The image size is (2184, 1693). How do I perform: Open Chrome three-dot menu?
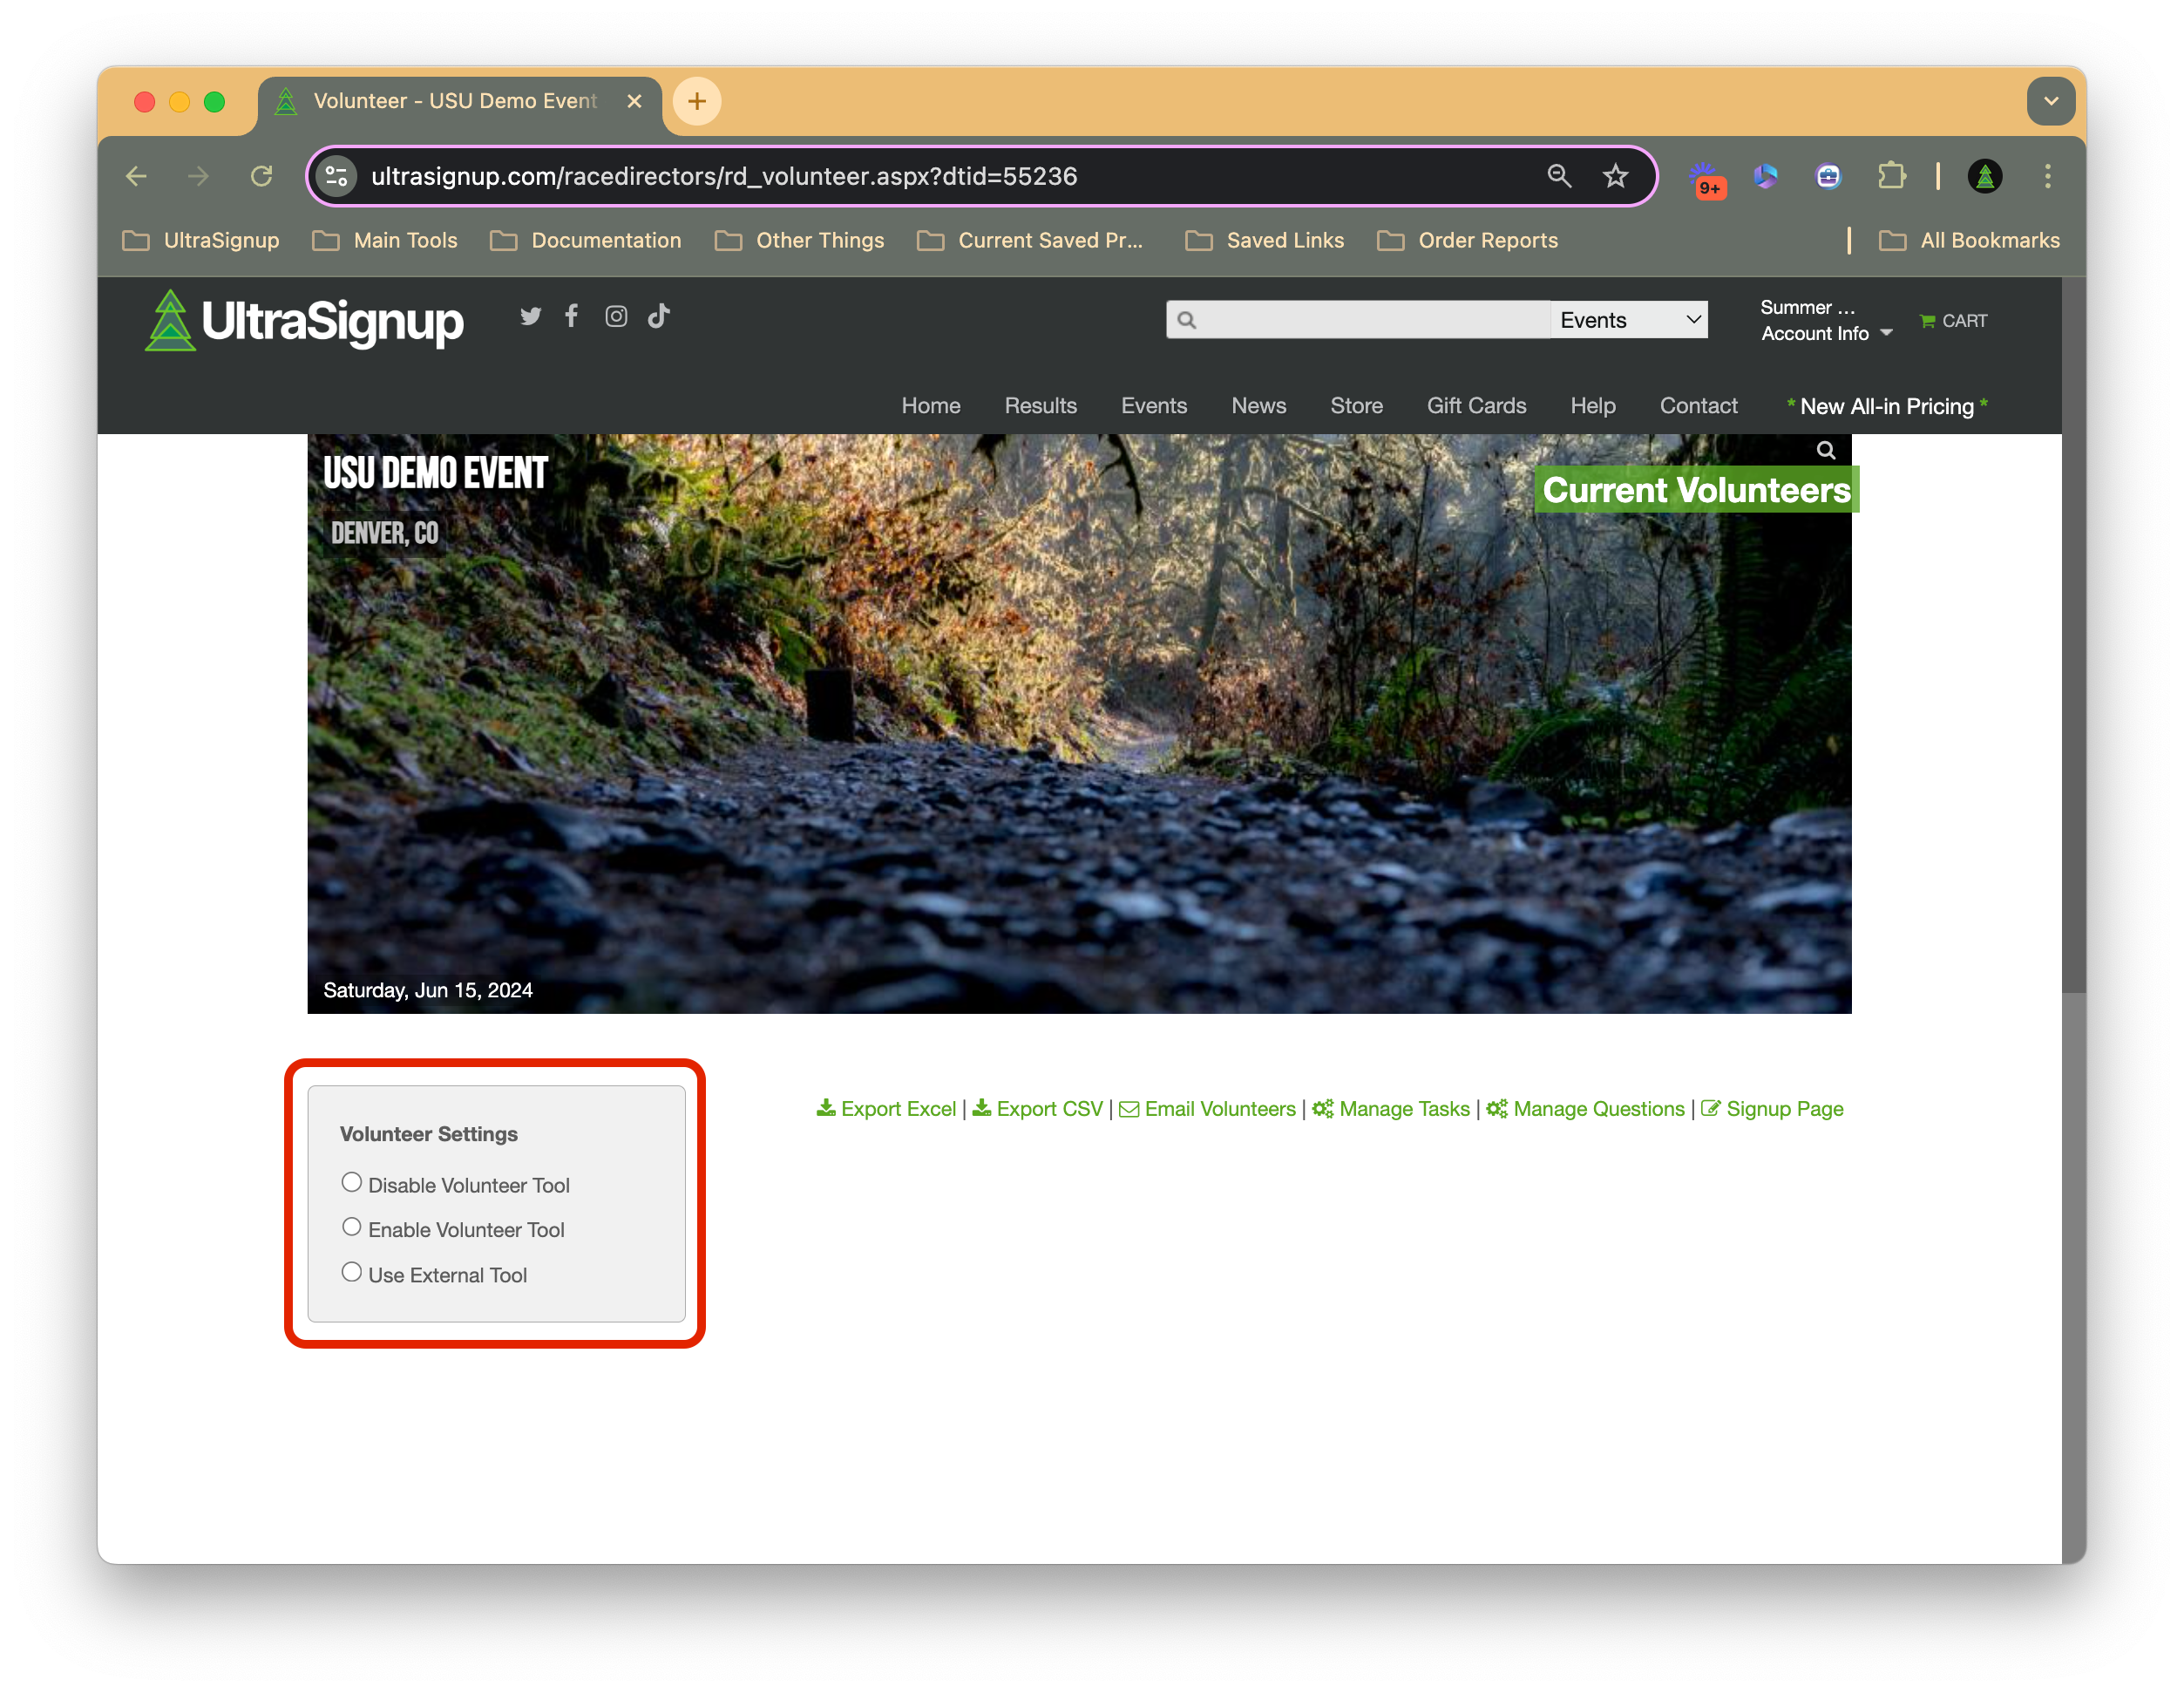click(2047, 176)
